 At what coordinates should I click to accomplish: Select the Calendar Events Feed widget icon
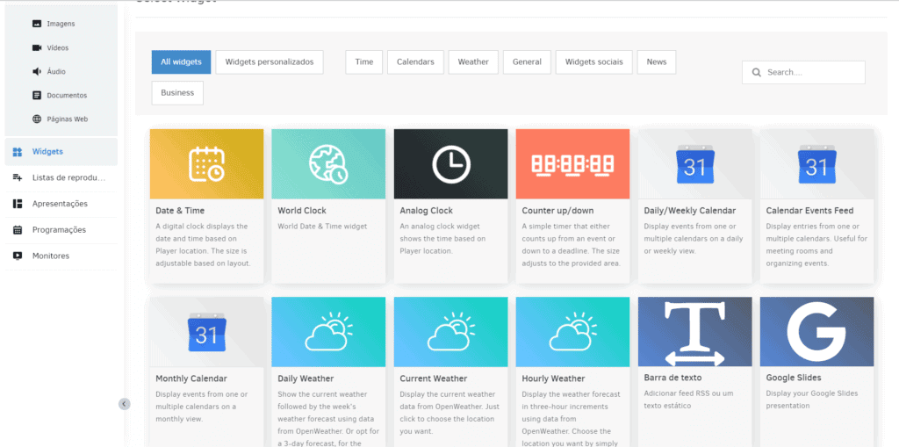[817, 163]
